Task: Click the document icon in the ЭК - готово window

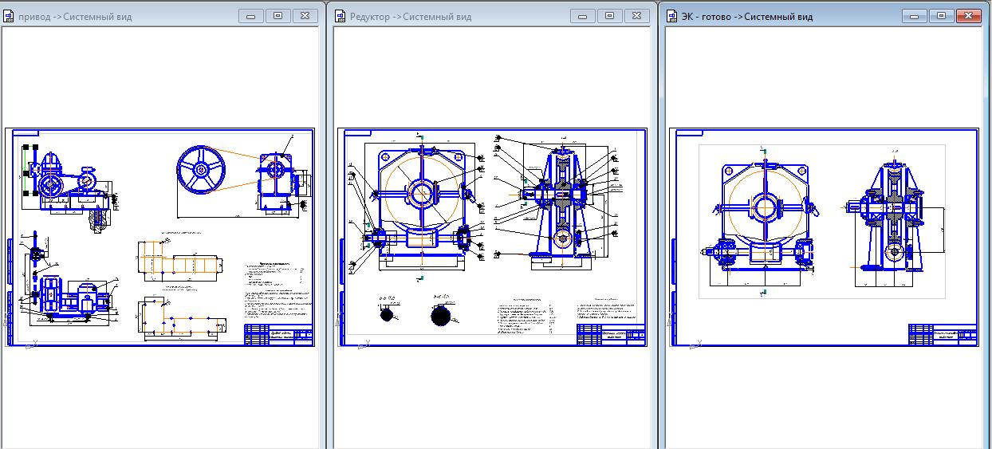Action: pos(672,16)
